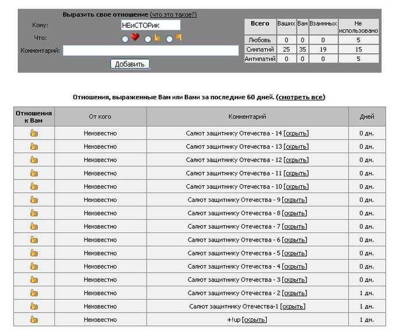Click thumbs-up icon in 'Отечества - 3' row

point(34,279)
